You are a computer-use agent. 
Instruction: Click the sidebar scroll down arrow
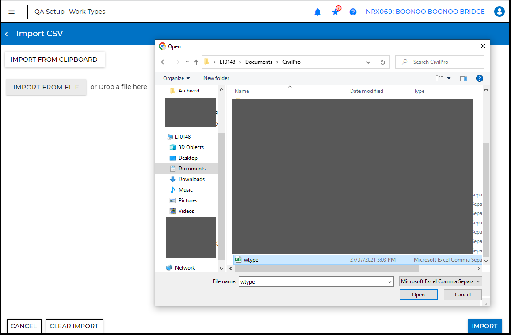[221, 269]
